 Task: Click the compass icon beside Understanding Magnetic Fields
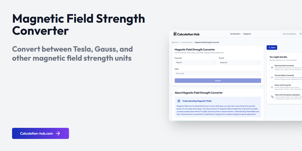[179, 101]
